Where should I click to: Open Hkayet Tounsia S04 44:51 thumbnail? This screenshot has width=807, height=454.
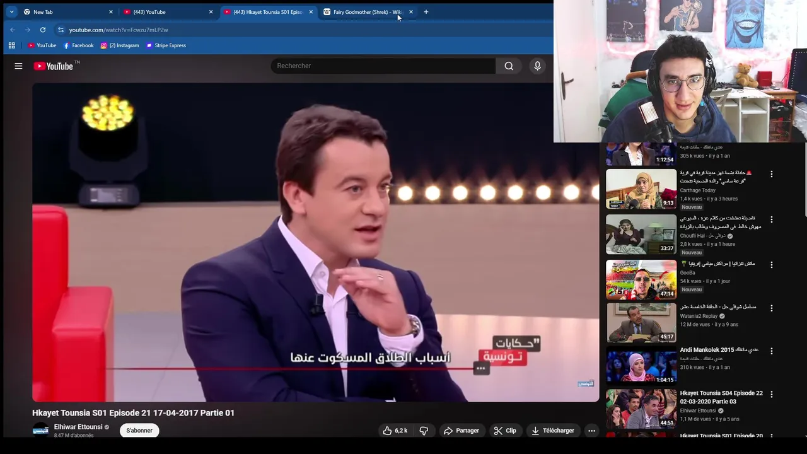point(641,409)
